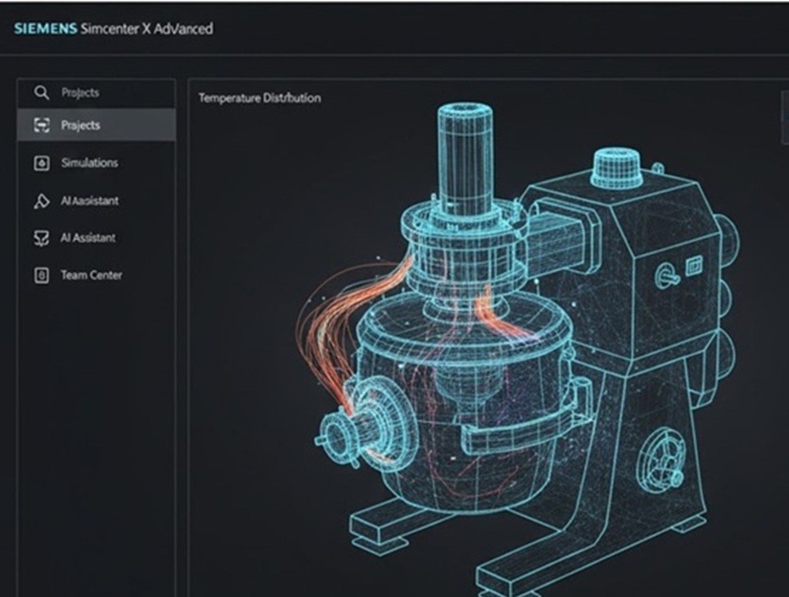This screenshot has width=789, height=597.
Task: Open the AI Assistant text label
Action: [x=88, y=238]
